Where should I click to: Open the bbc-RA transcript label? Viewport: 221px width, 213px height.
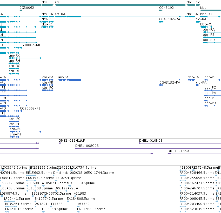pyautogui.click(x=209, y=30)
